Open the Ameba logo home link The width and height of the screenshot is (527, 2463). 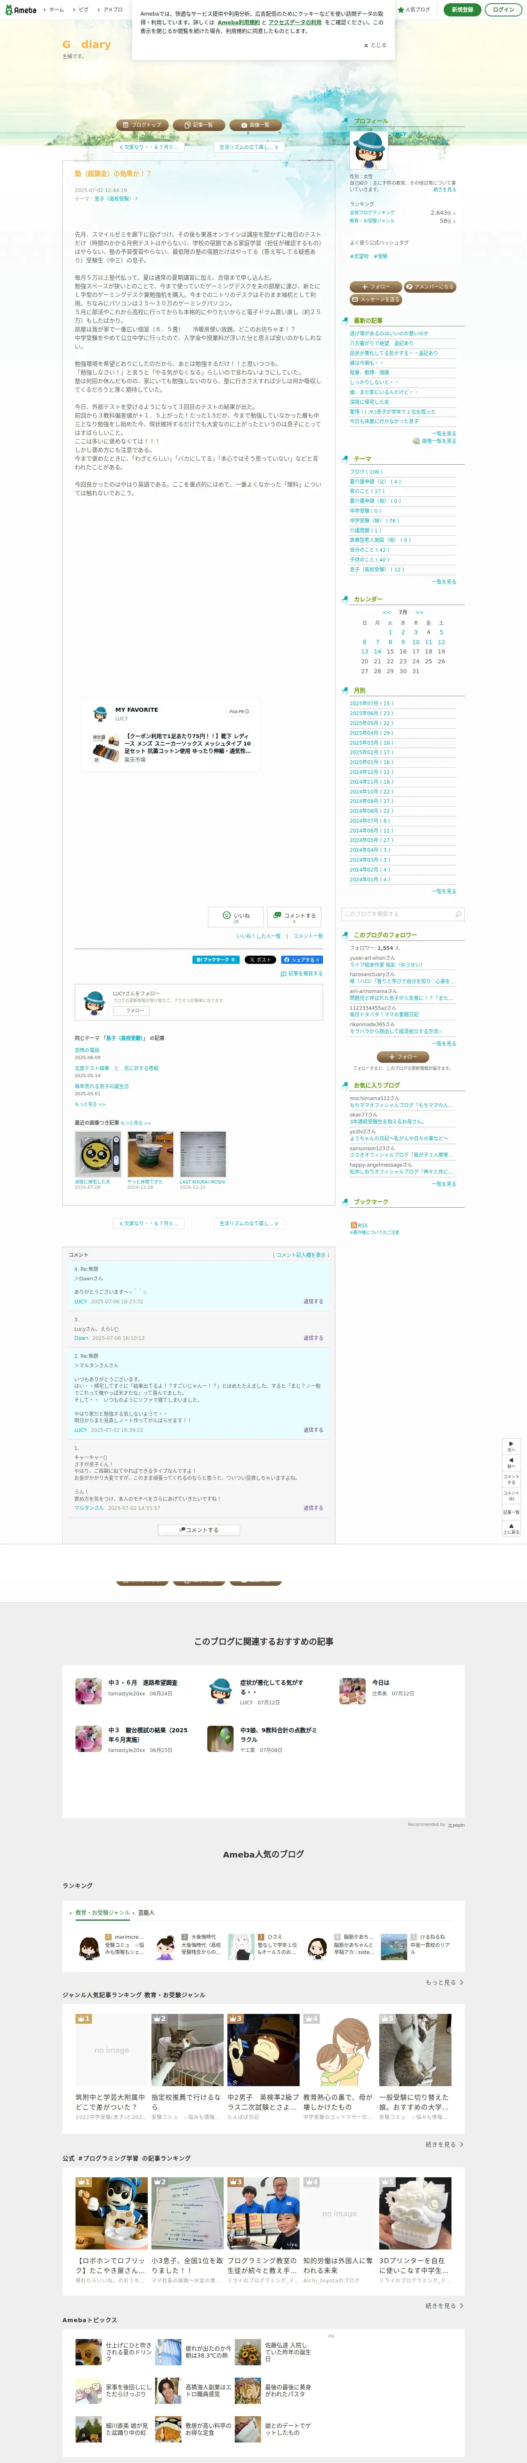20,9
